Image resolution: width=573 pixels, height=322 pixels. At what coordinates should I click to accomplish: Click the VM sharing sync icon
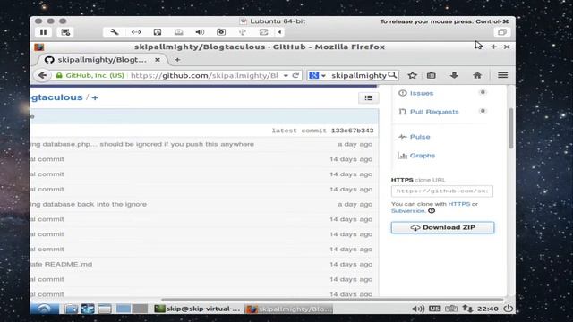tap(263, 32)
